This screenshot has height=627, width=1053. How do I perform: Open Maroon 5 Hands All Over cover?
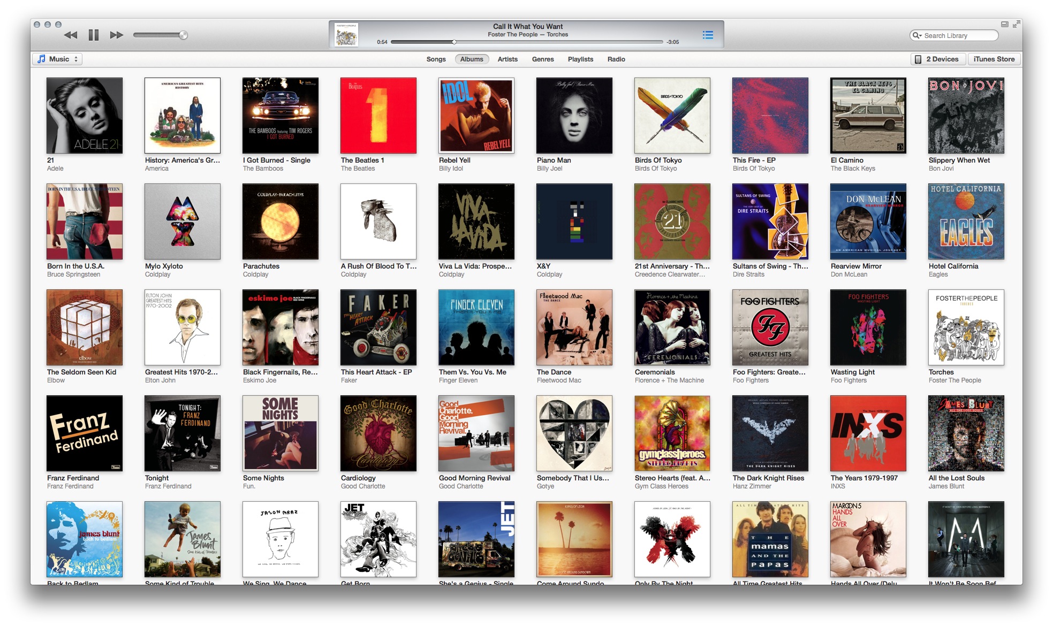click(x=868, y=539)
